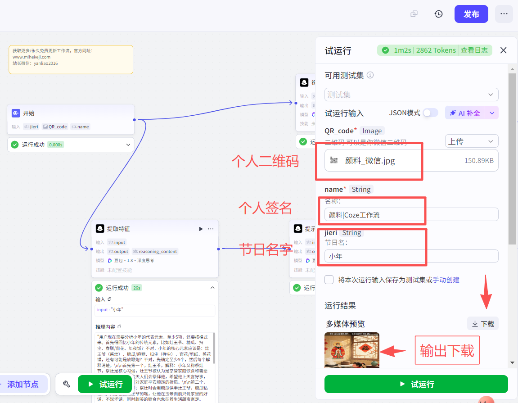Enable the JSON模式 toggle switch
Viewport: 518px width, 403px height.
click(430, 113)
